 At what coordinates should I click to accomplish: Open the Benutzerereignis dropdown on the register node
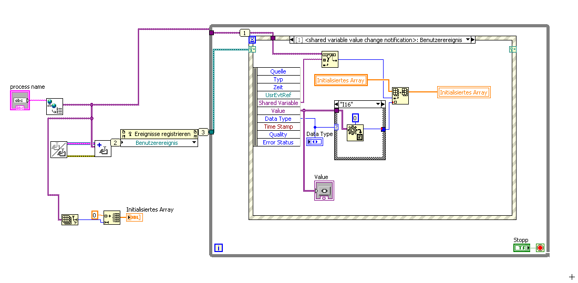[x=194, y=142]
